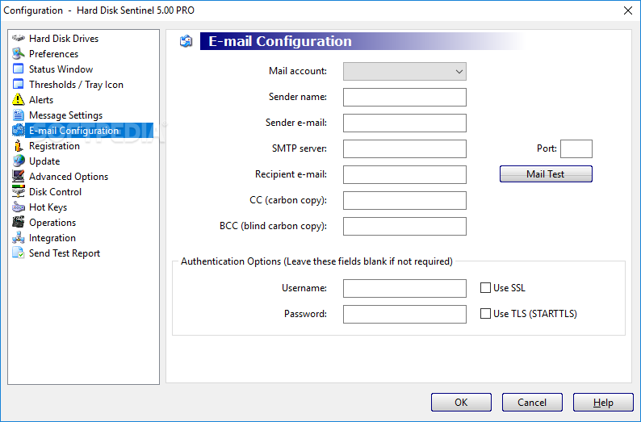Viewport: 641px width, 422px height.
Task: Click into the Sender e-mail field
Action: click(x=404, y=123)
